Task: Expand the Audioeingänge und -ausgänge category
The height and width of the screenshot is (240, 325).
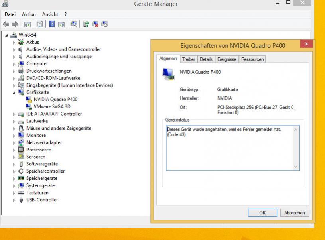Action: pyautogui.click(x=14, y=57)
